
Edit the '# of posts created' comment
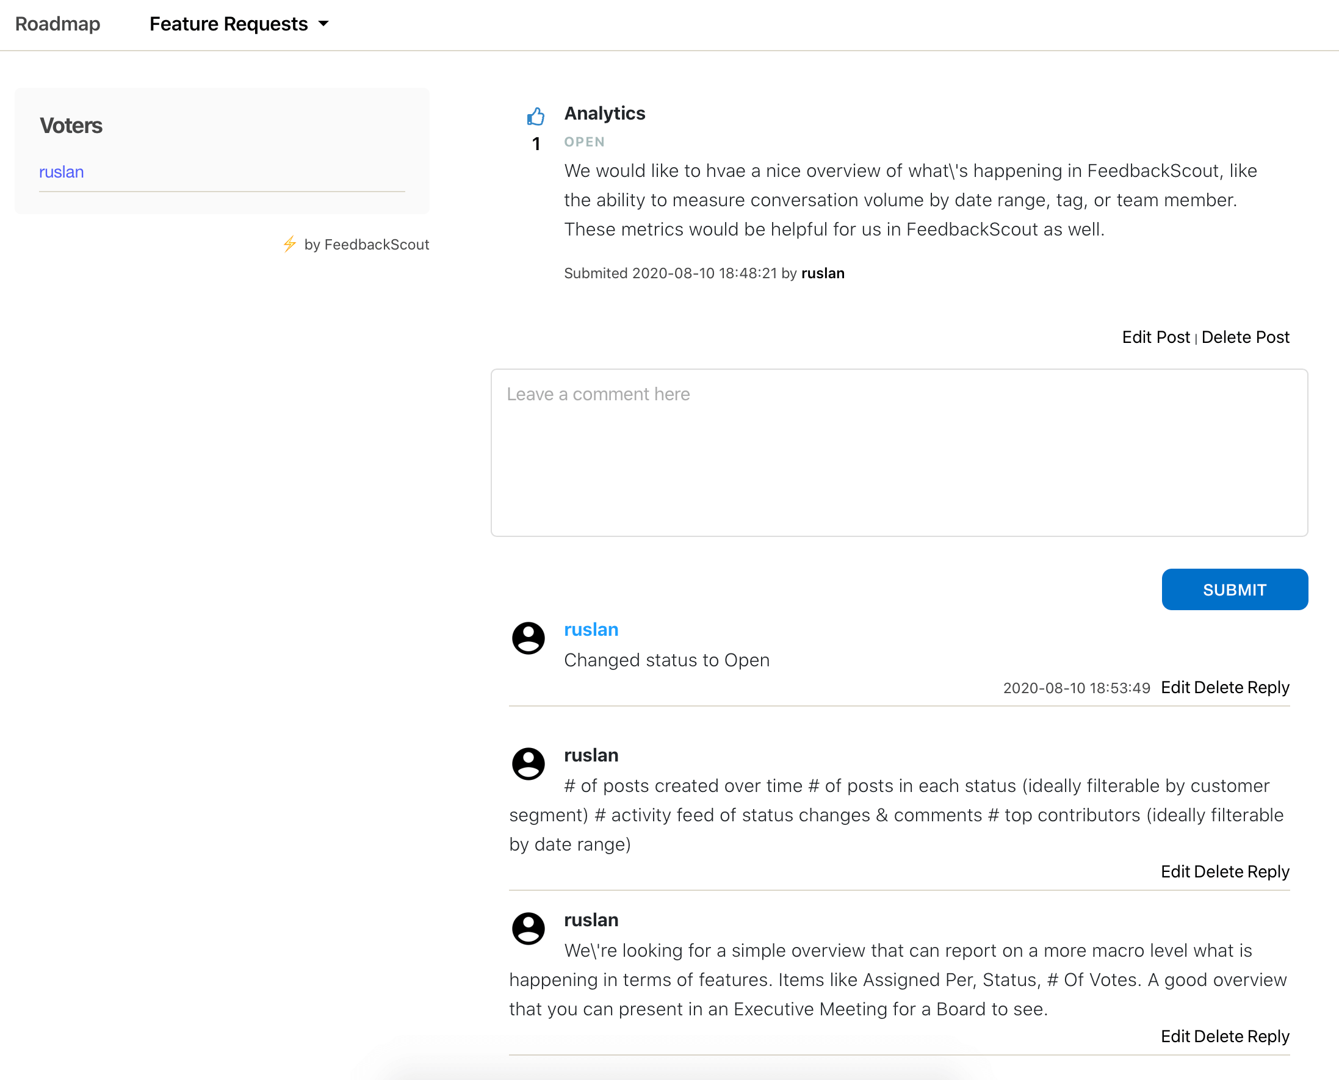pyautogui.click(x=1175, y=871)
